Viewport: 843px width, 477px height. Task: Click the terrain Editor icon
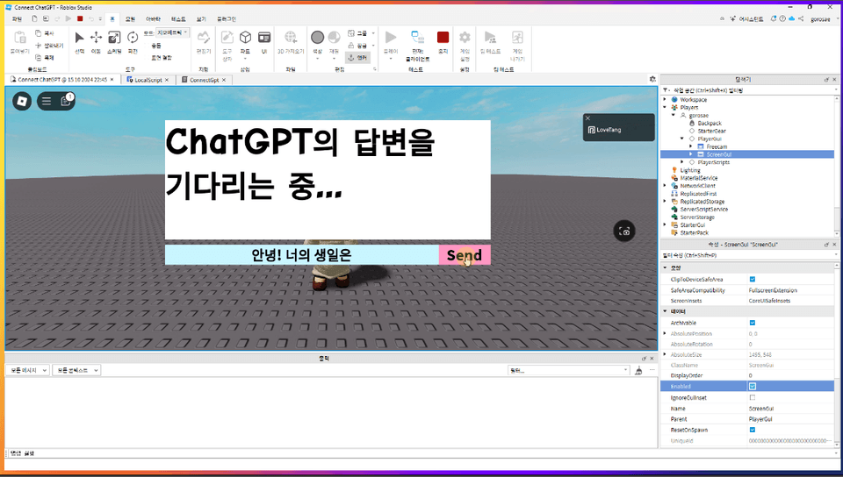click(203, 37)
